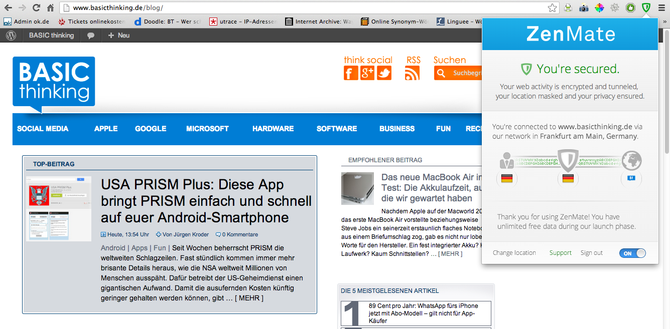The width and height of the screenshot is (670, 329).
Task: Click into the Suchbegriff search field
Action: [467, 73]
